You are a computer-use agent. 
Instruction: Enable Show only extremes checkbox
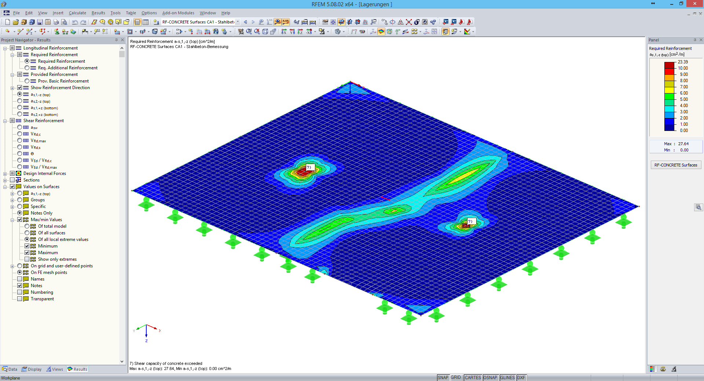27,259
